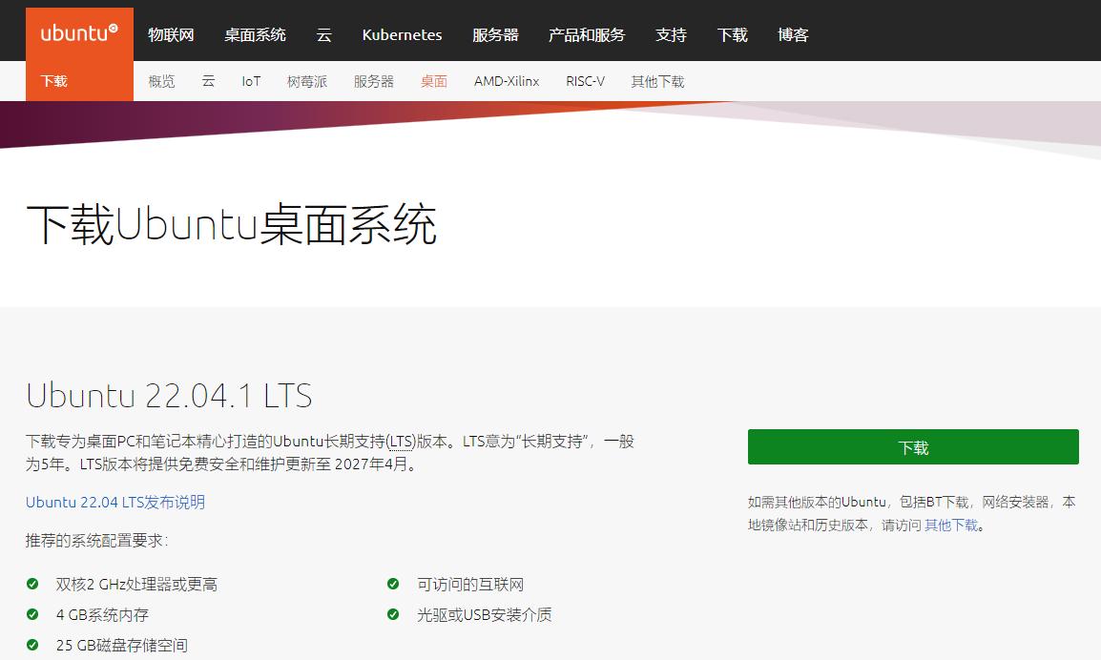
Task: Select the 概览 tab
Action: point(160,81)
